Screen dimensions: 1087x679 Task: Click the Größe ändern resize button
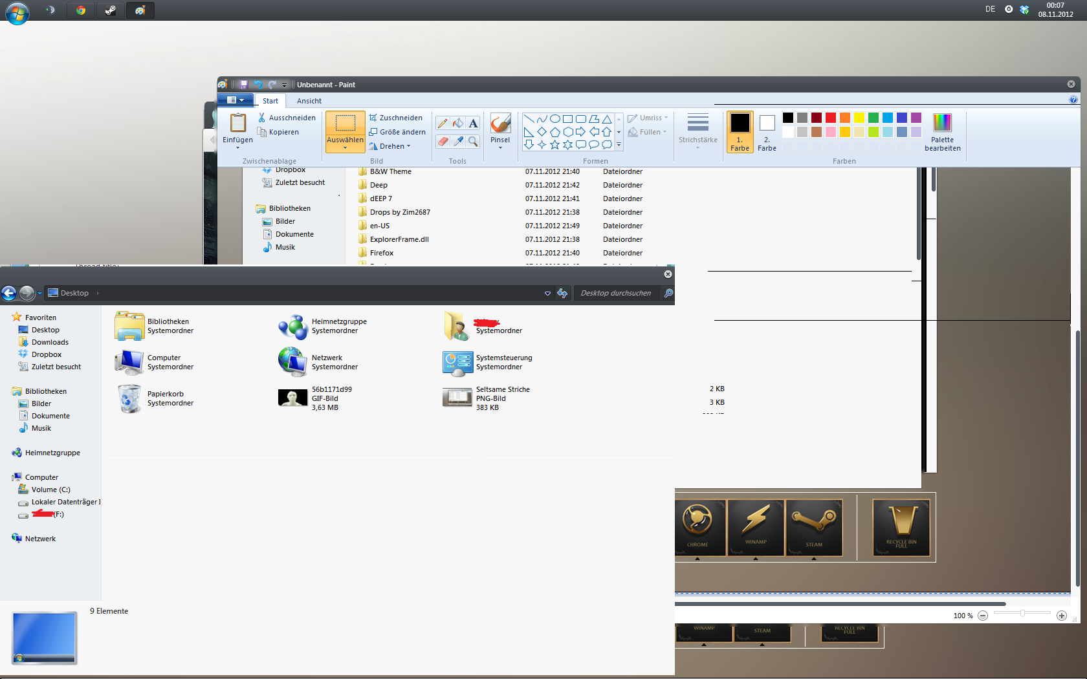(x=397, y=132)
